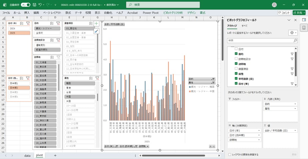The width and height of the screenshot is (308, 159).
Task: Uncheck the 属性 field checkbox
Action: pyautogui.click(x=236, y=74)
